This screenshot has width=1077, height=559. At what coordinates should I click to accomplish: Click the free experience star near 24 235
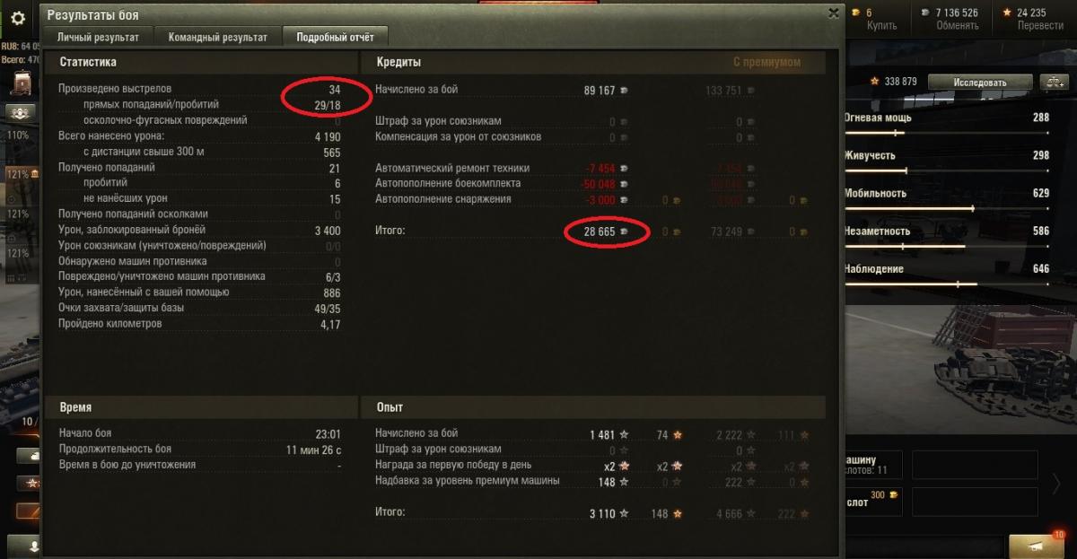pyautogui.click(x=1006, y=13)
